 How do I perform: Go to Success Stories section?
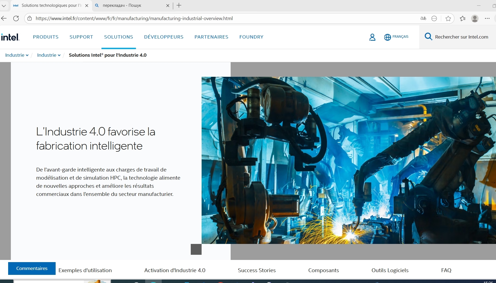point(257,270)
